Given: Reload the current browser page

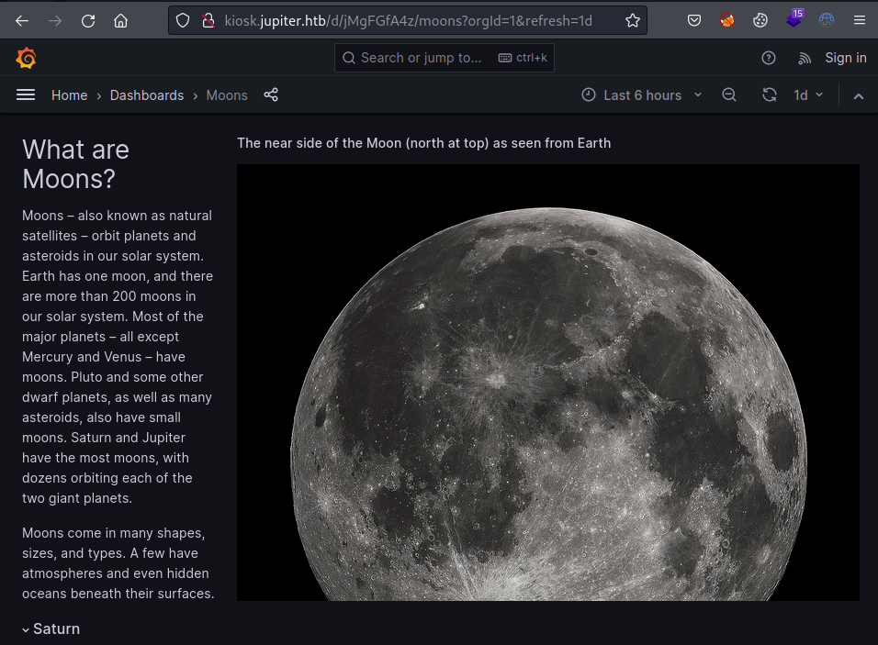Looking at the screenshot, I should pyautogui.click(x=88, y=21).
